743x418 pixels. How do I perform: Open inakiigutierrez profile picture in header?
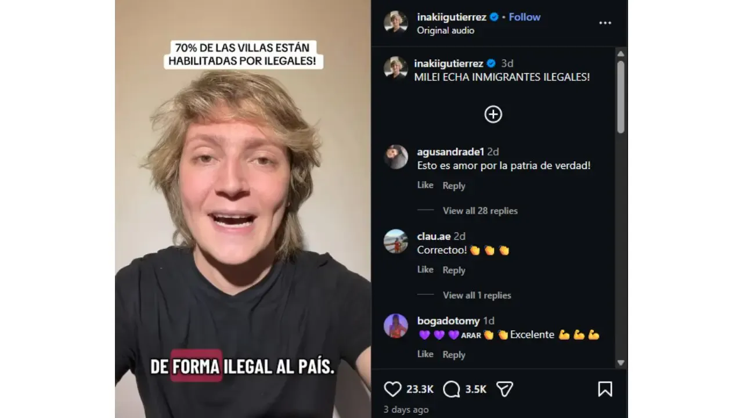click(x=396, y=23)
